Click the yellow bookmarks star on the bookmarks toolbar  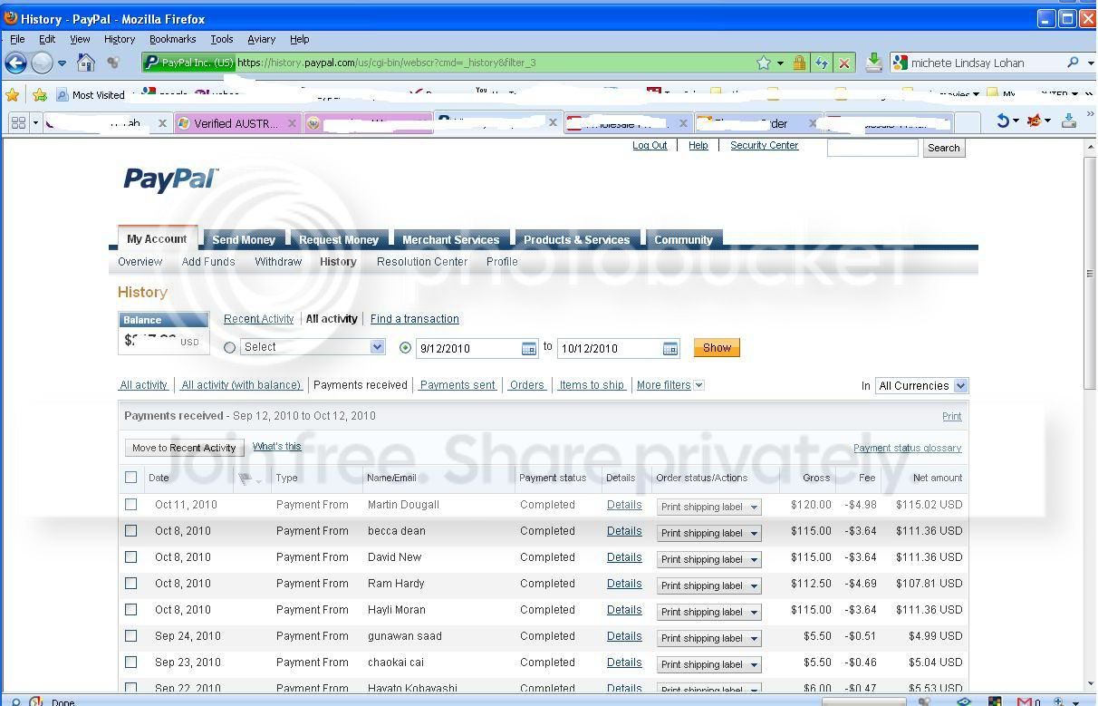coord(12,94)
